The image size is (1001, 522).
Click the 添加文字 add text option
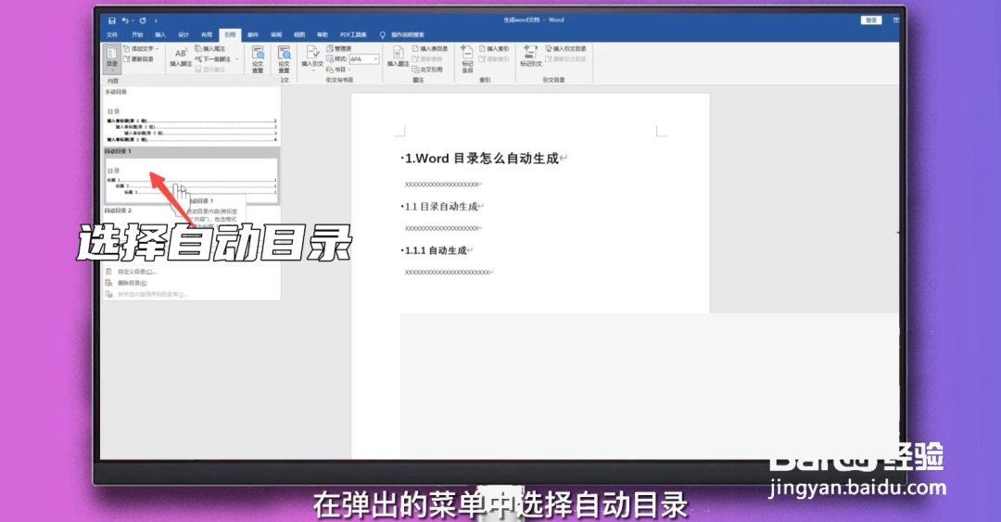pyautogui.click(x=141, y=48)
